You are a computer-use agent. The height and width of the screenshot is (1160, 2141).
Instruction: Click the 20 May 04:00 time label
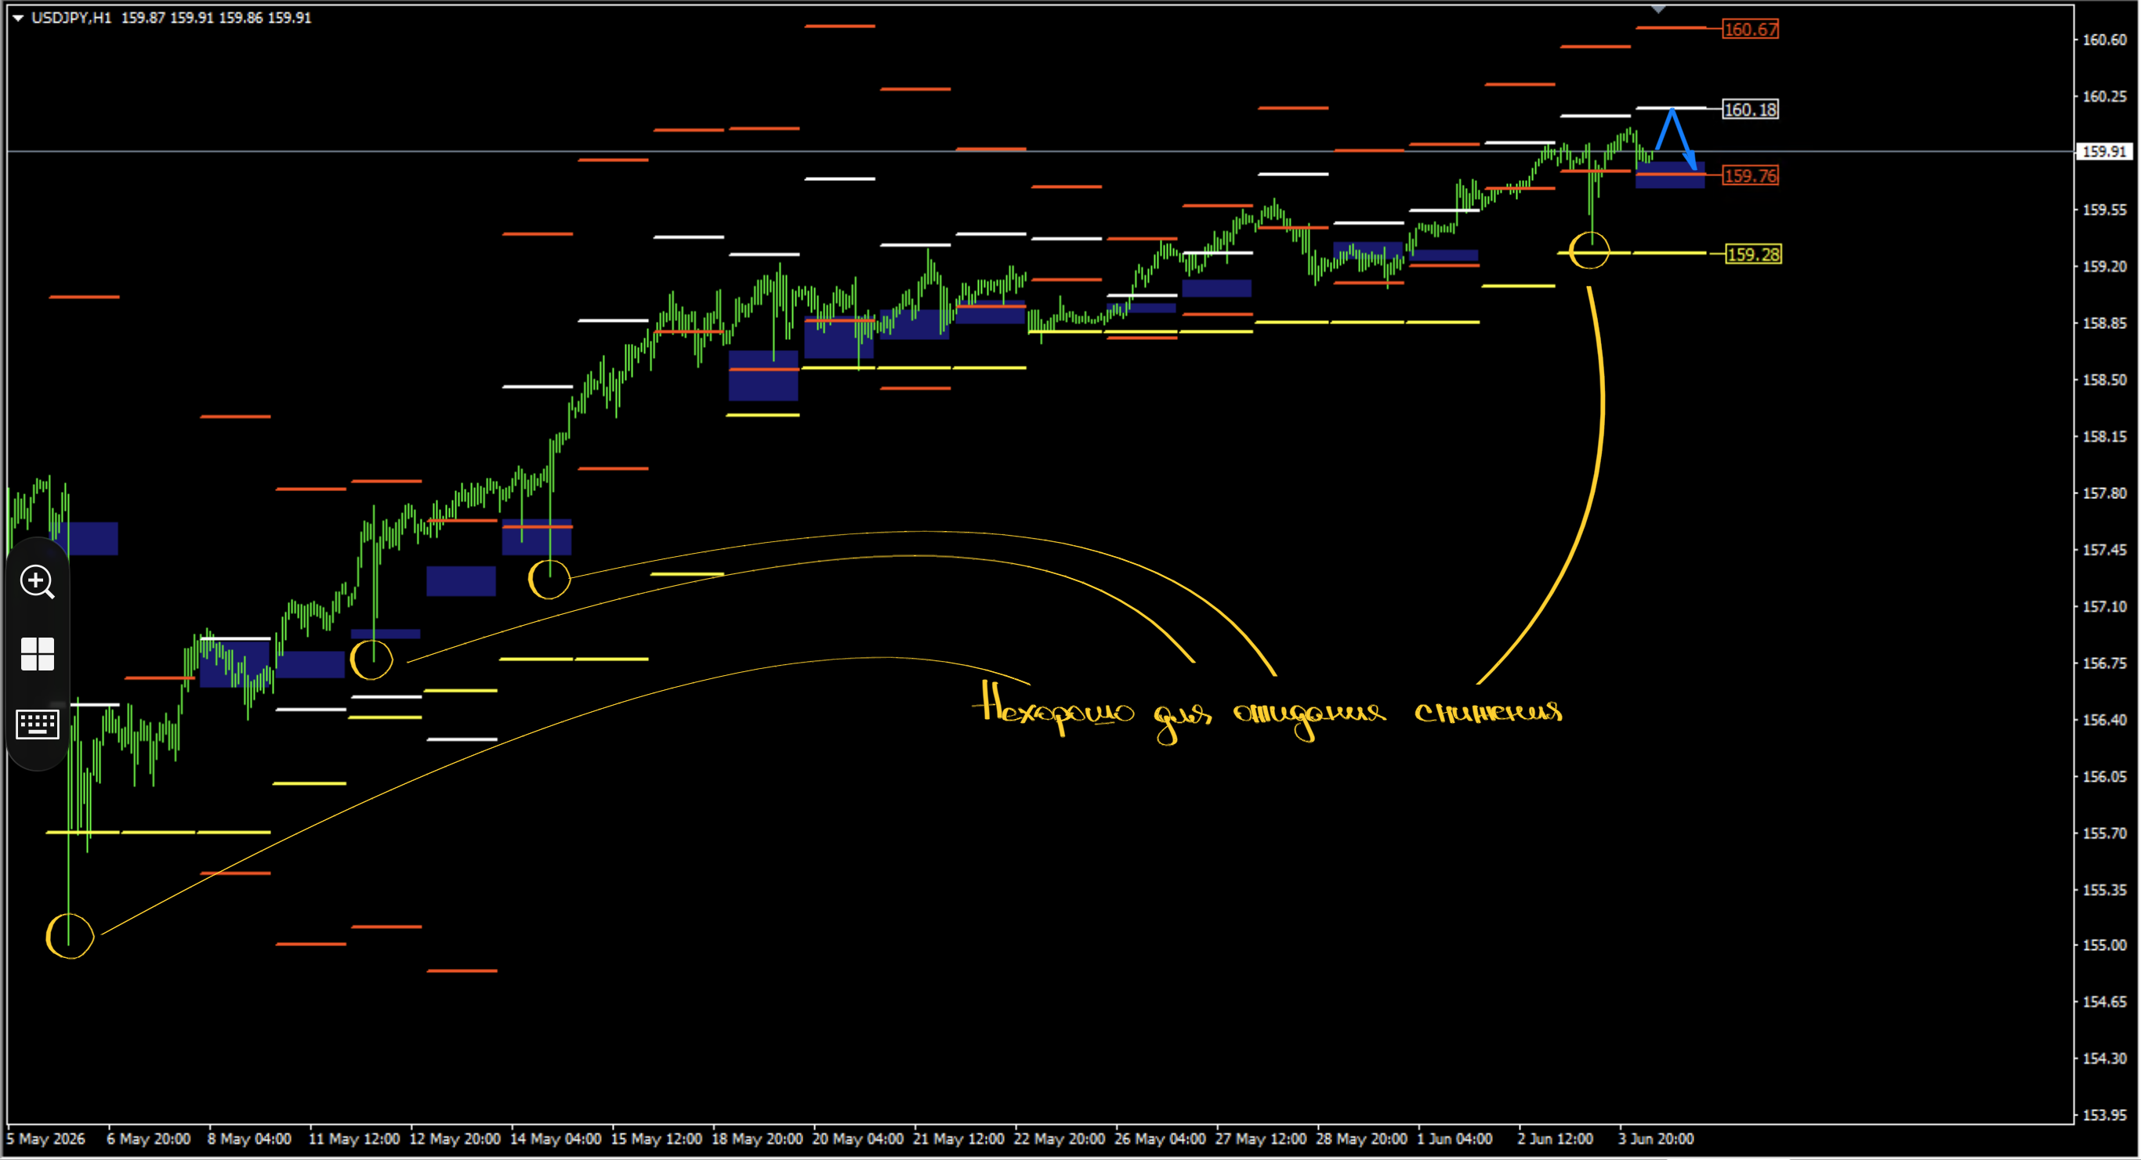pyautogui.click(x=857, y=1138)
